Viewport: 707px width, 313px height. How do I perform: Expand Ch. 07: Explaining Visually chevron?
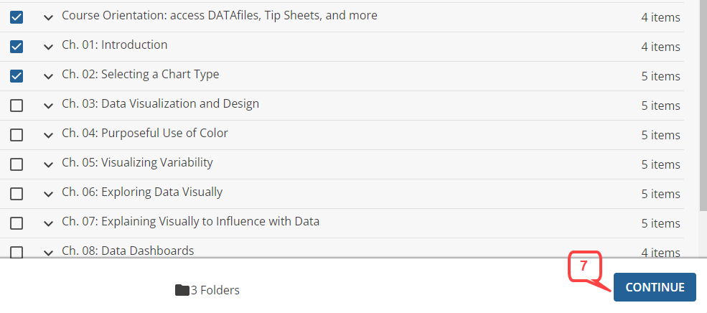point(48,223)
